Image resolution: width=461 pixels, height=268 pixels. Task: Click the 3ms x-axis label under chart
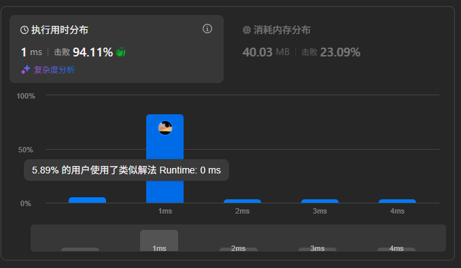pyautogui.click(x=320, y=211)
